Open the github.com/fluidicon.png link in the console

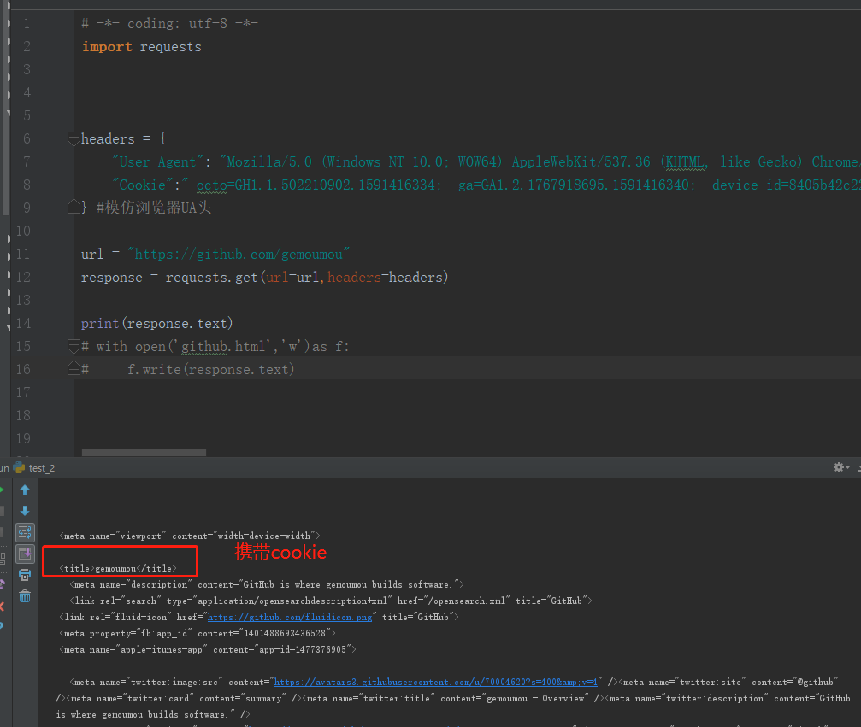coord(289,617)
